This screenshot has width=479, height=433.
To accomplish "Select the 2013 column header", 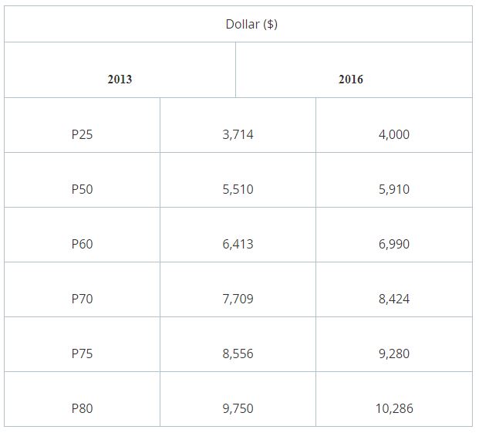I will tap(120, 70).
